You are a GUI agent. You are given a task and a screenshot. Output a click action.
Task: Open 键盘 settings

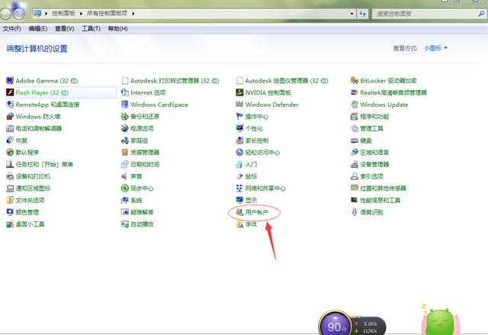[361, 140]
